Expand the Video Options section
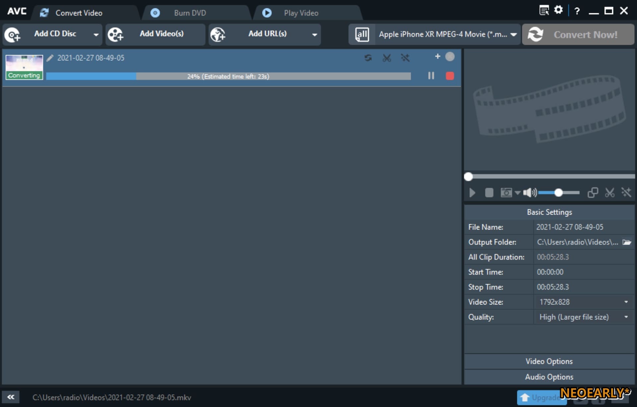The height and width of the screenshot is (407, 637). click(x=549, y=361)
